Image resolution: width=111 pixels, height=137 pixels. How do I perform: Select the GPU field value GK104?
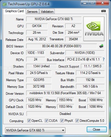pyautogui.click(x=37, y=26)
